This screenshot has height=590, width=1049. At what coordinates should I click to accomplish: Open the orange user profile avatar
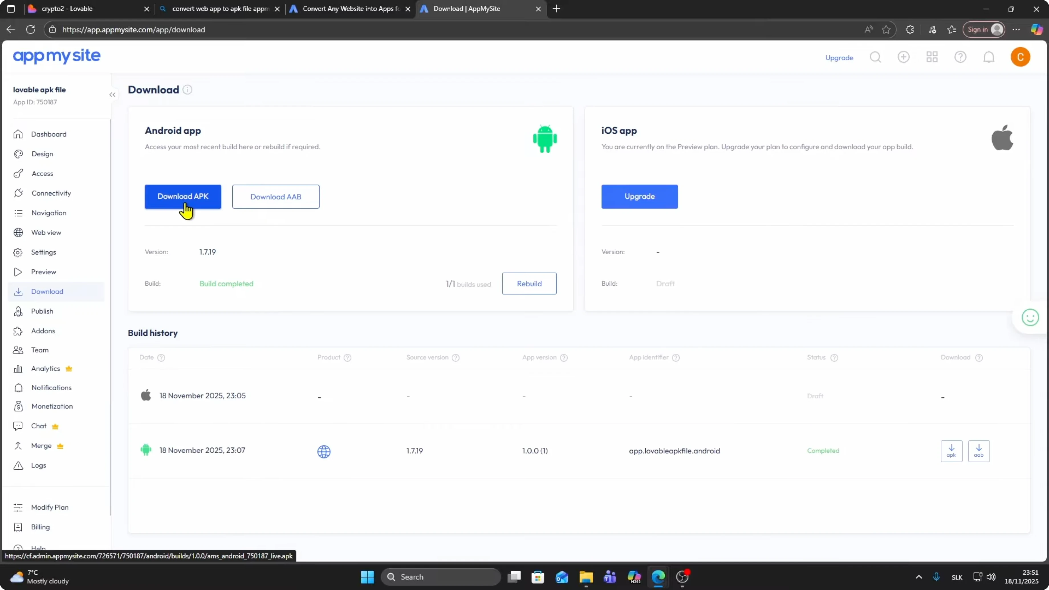(1020, 57)
